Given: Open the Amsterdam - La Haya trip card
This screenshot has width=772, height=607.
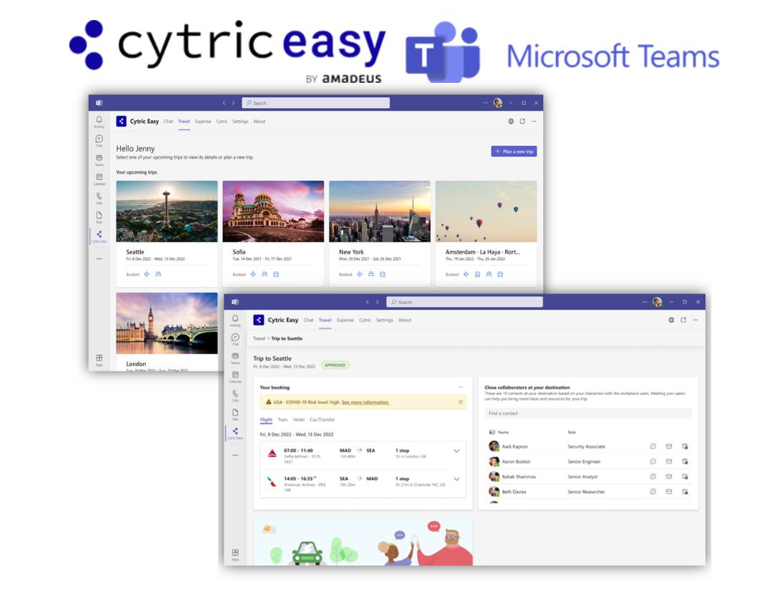Looking at the screenshot, I should tap(486, 233).
